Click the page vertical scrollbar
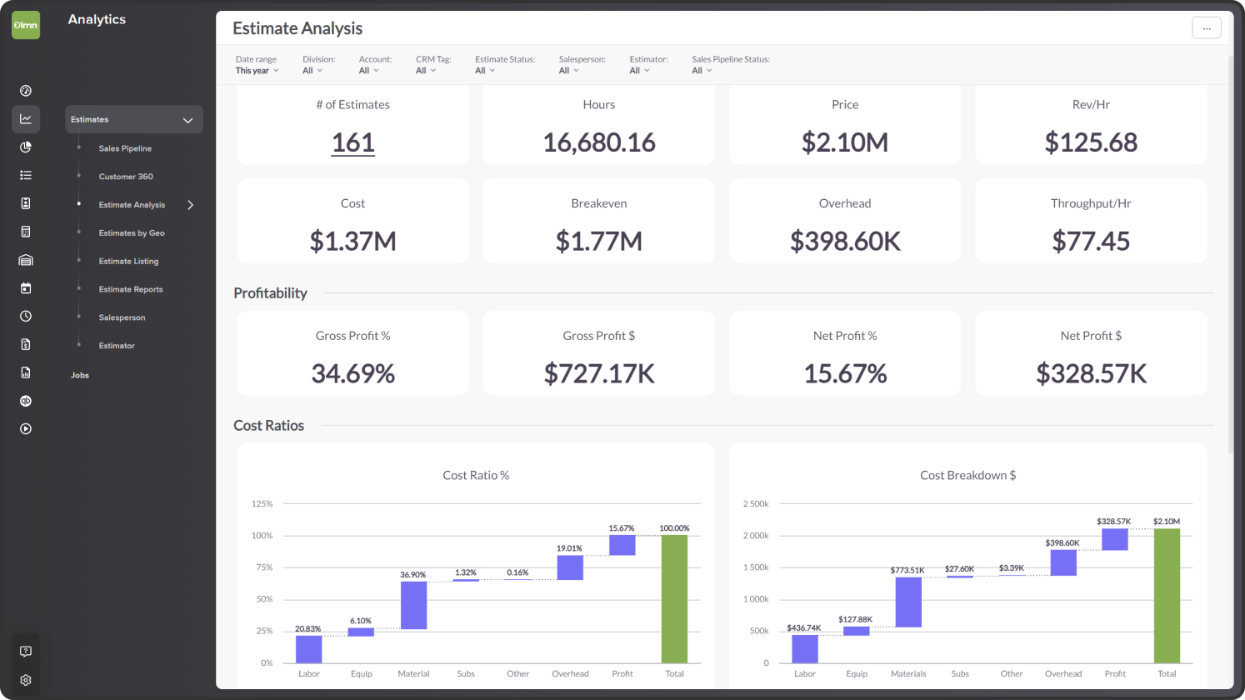 tap(1231, 256)
